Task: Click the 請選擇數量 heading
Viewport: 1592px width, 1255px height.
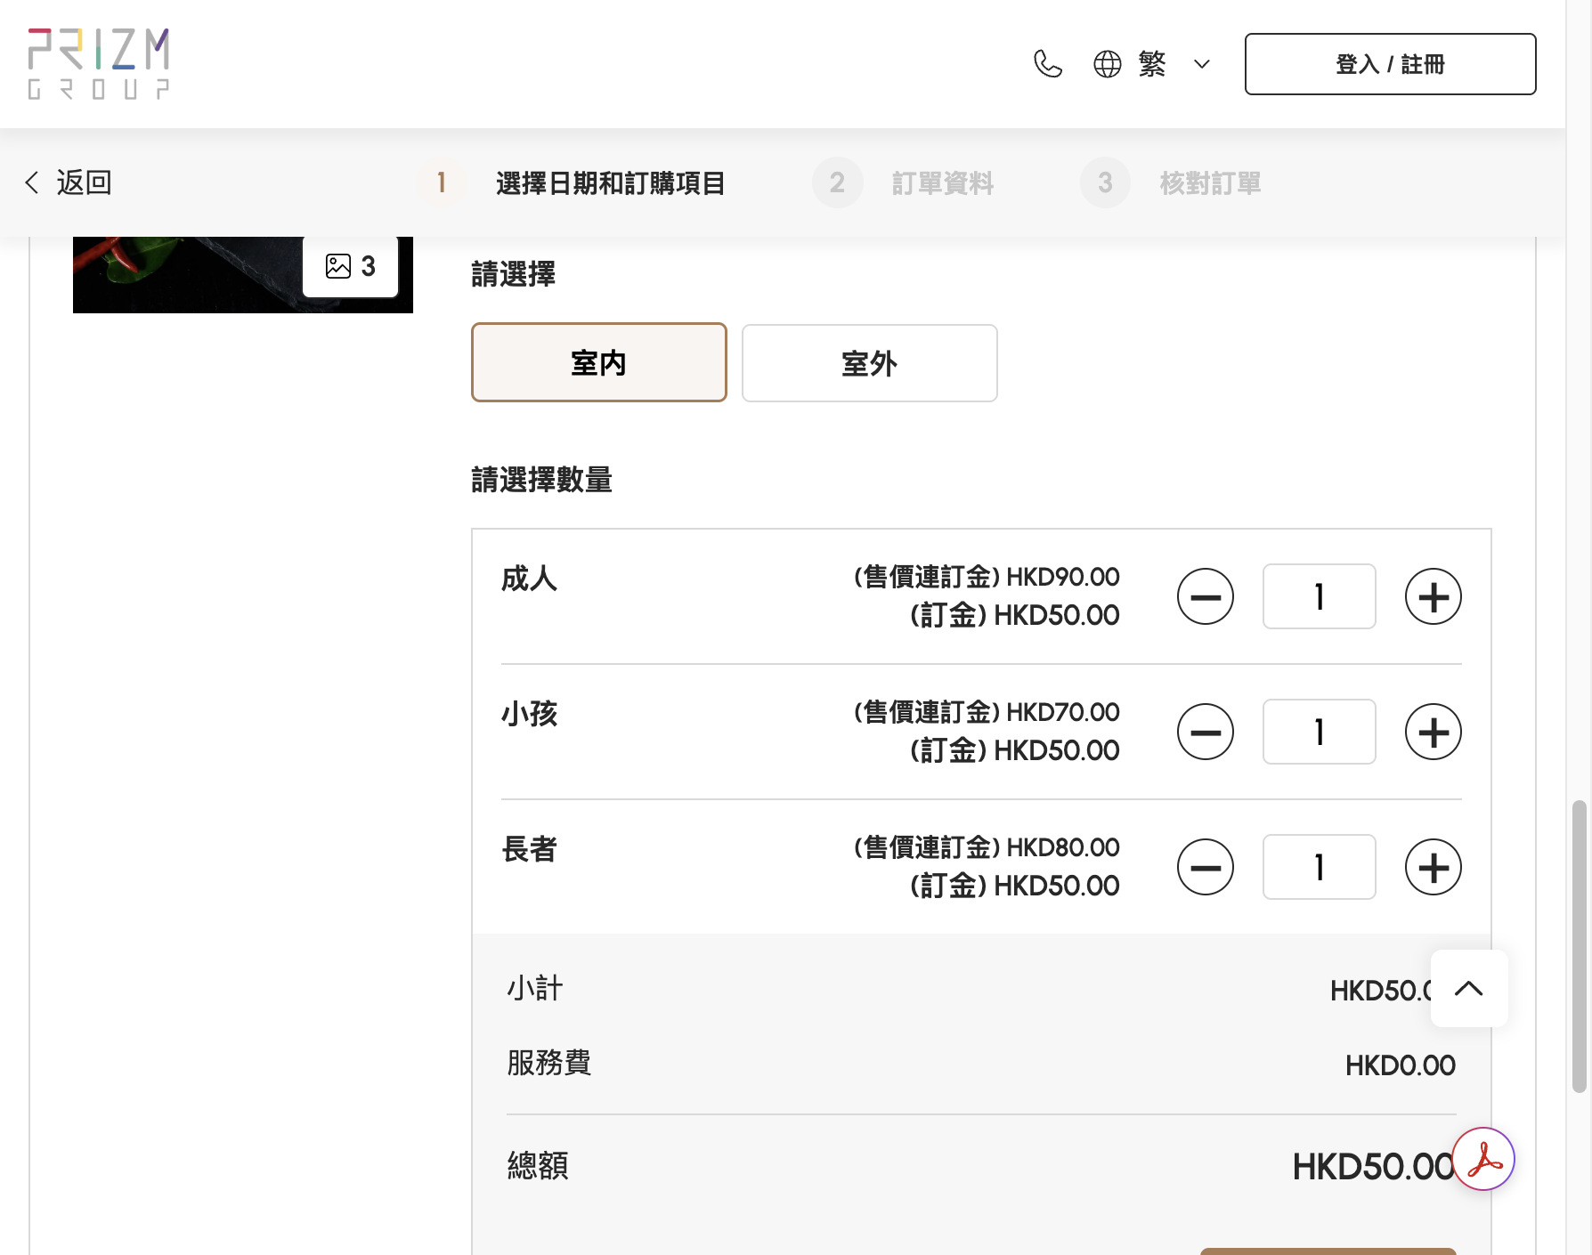Action: point(541,480)
